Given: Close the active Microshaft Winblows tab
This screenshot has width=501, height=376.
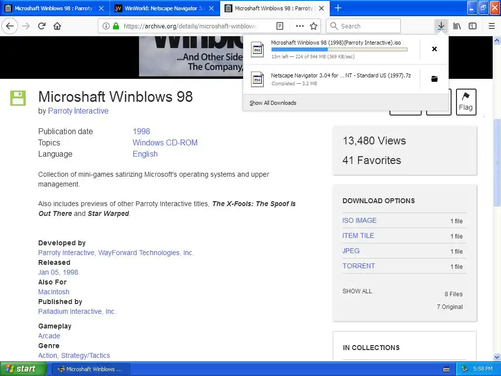Looking at the screenshot, I should (321, 8).
